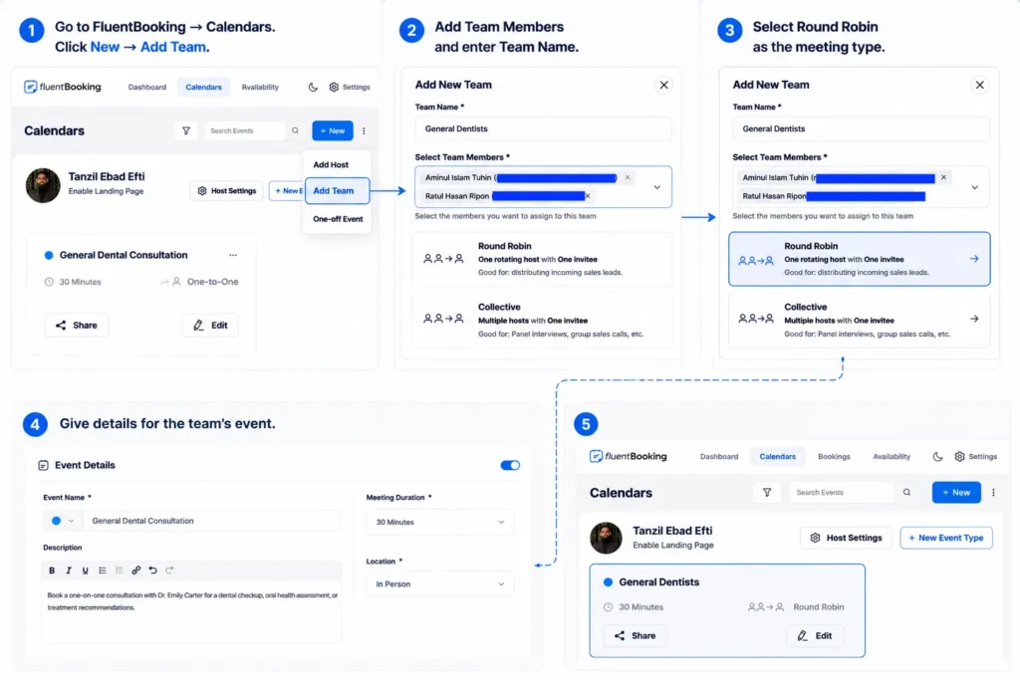Click the Event Name input field
Image resolution: width=1020 pixels, height=680 pixels.
tap(211, 521)
